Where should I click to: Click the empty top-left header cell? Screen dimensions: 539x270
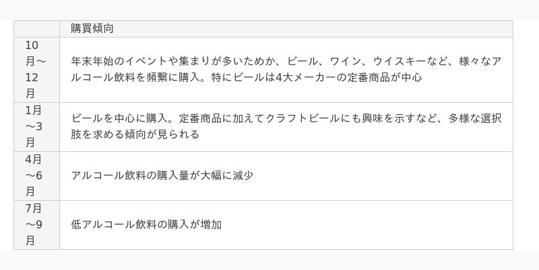click(x=37, y=29)
